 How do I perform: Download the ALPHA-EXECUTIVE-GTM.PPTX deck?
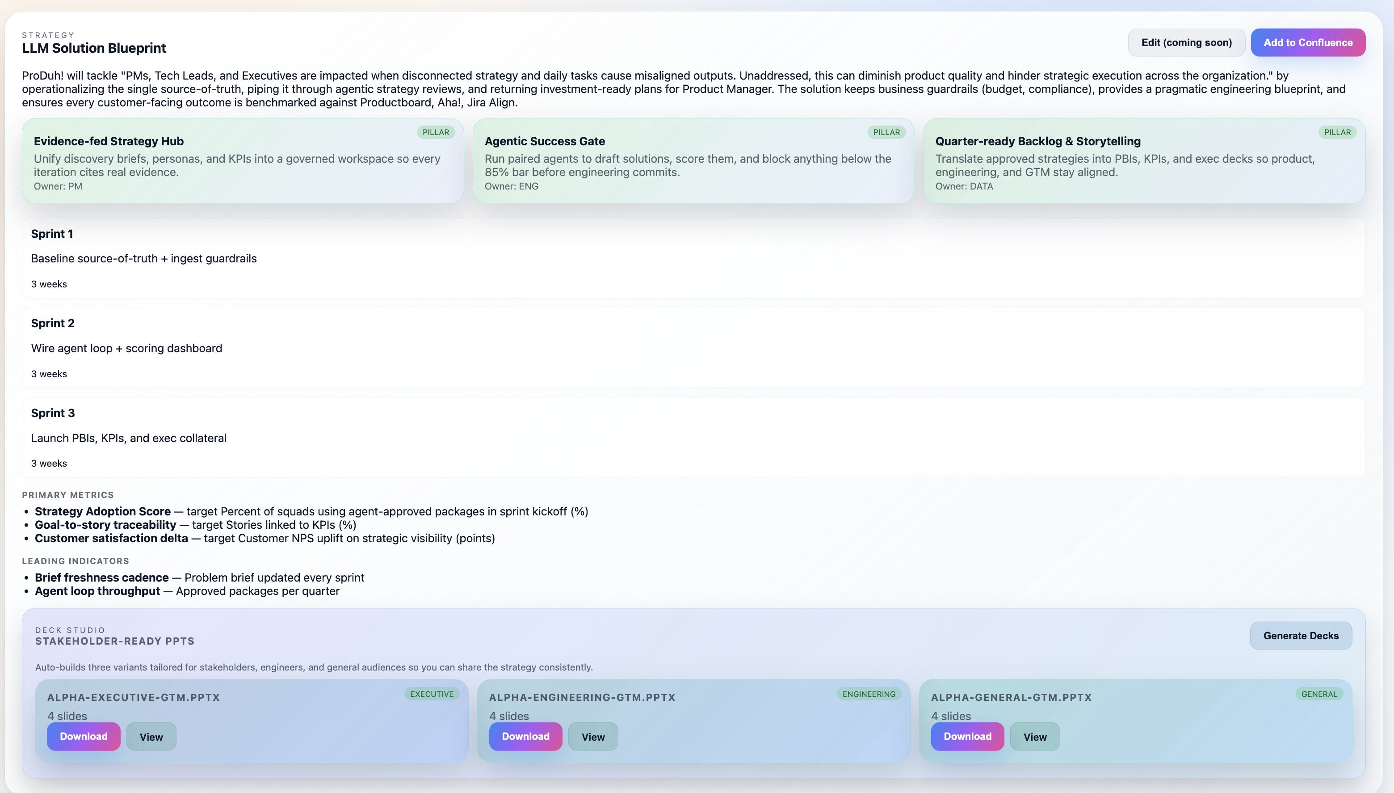83,736
